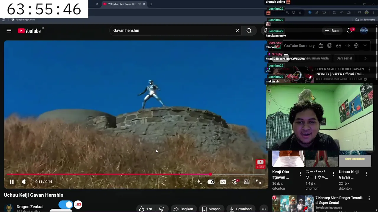The height and width of the screenshot is (212, 378).
Task: Like the video (178)
Action: (x=146, y=209)
